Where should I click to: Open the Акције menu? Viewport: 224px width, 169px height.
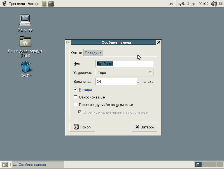tap(33, 4)
